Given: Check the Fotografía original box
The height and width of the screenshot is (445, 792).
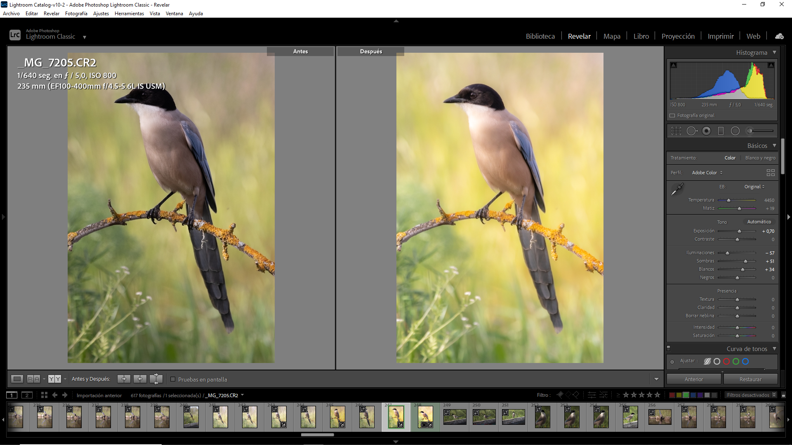Looking at the screenshot, I should point(672,116).
